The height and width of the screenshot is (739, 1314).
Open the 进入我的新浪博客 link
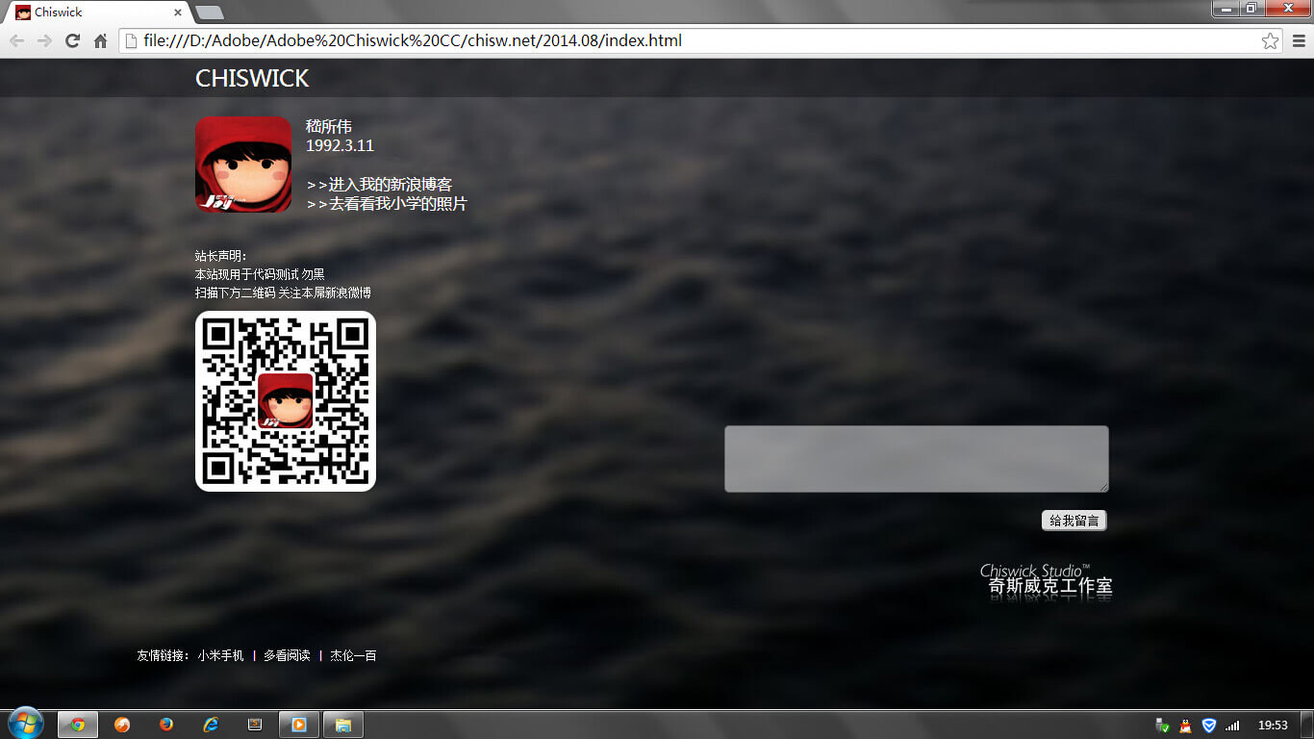[379, 185]
